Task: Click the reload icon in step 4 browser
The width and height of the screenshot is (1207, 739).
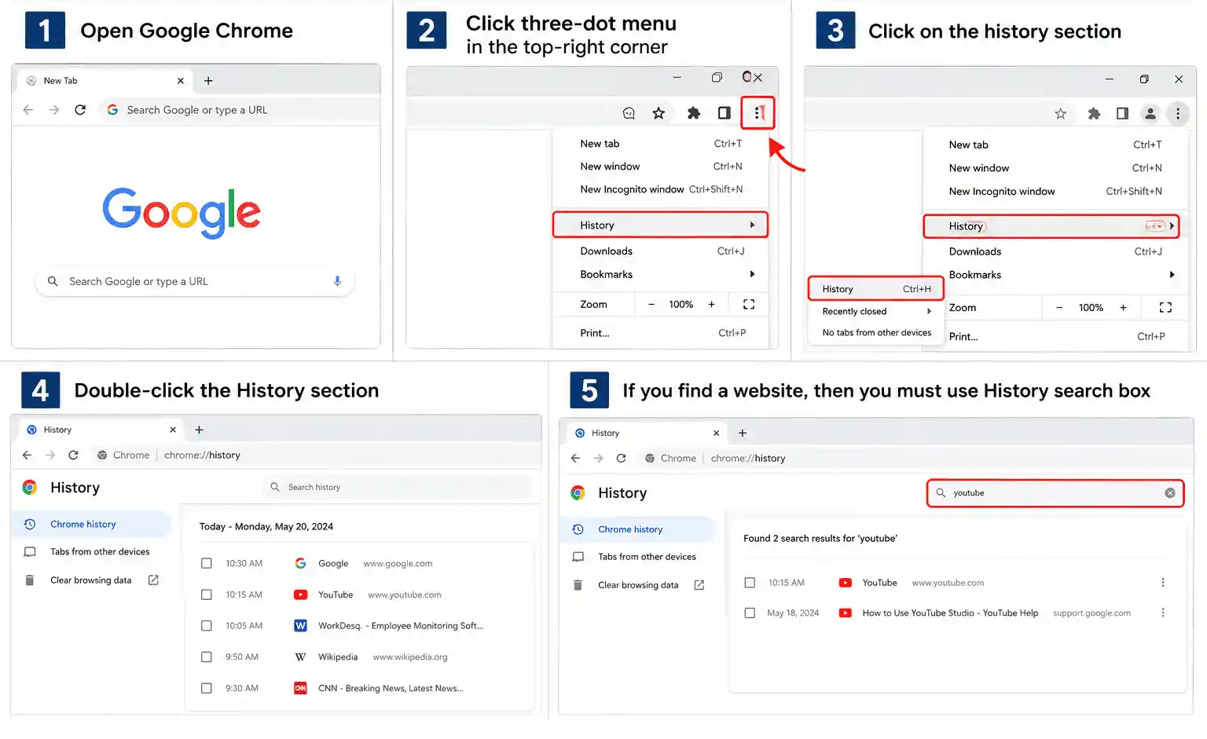Action: [x=73, y=455]
